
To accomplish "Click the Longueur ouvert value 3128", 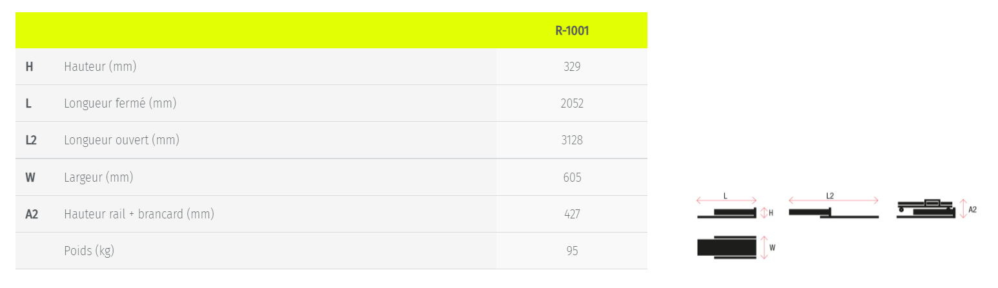I will point(572,140).
